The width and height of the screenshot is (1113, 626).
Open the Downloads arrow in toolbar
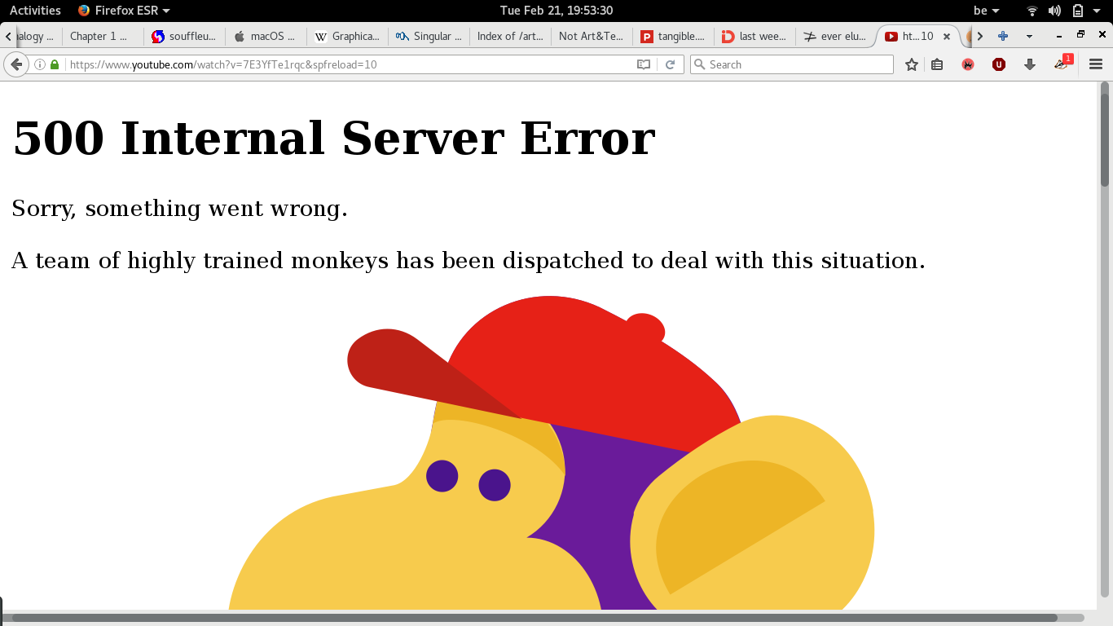pos(1029,64)
